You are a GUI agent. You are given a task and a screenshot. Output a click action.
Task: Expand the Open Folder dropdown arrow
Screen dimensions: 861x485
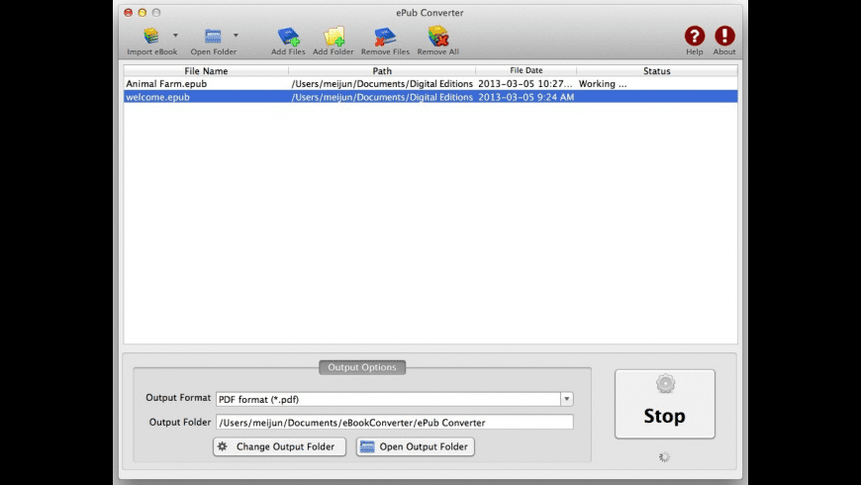coord(236,36)
